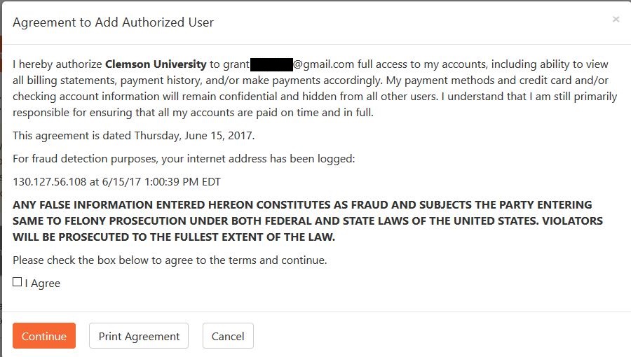The width and height of the screenshot is (631, 357).
Task: Check the I Agree checkbox
Action: coord(18,282)
